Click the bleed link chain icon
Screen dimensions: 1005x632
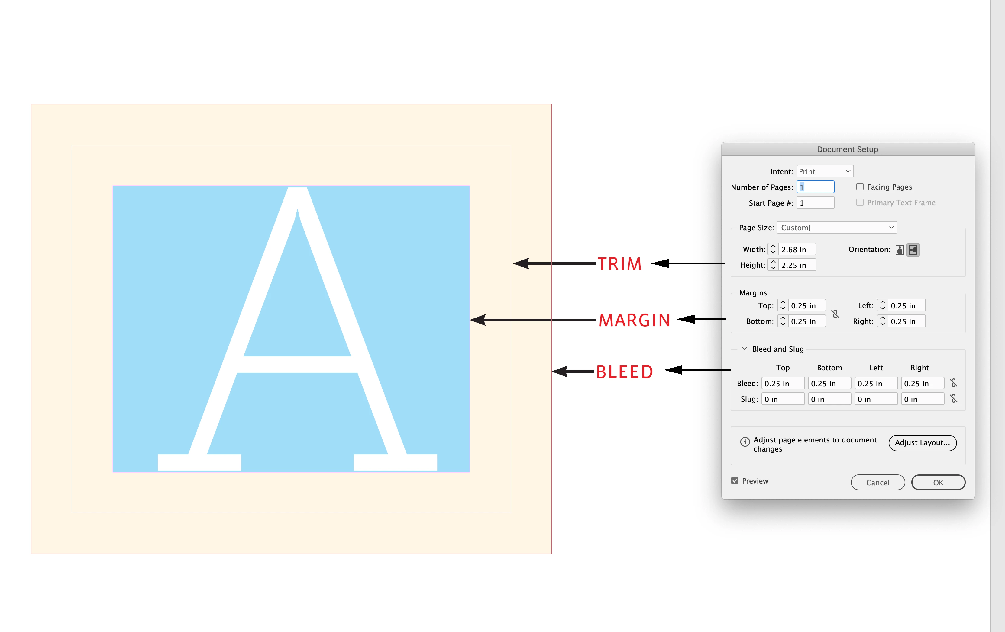pyautogui.click(x=954, y=383)
